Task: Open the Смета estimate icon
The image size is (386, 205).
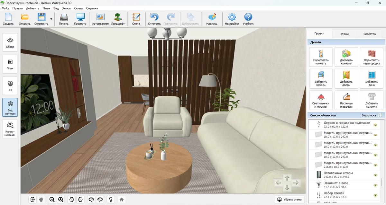Action: pos(136,19)
